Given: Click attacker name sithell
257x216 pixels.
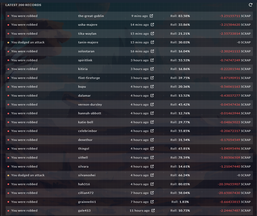Looking at the screenshot, I should pos(83,158).
